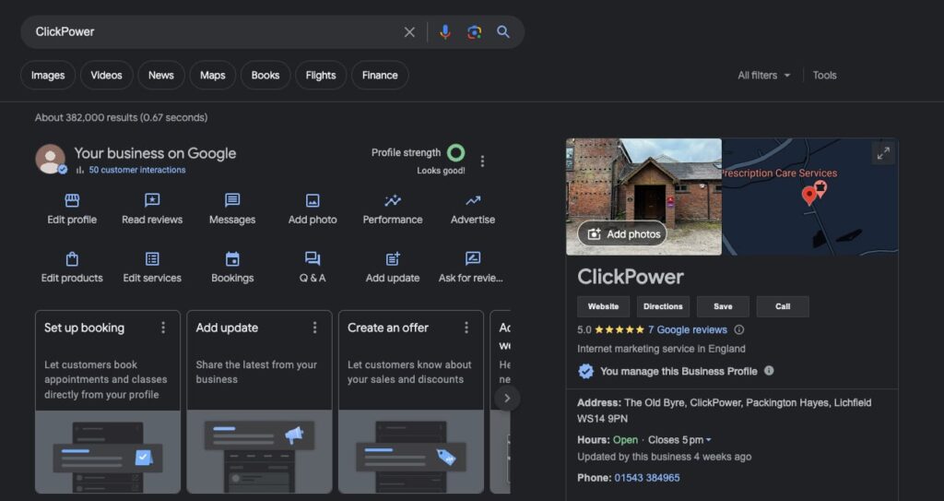Click the Profile strength green ring

click(x=455, y=153)
